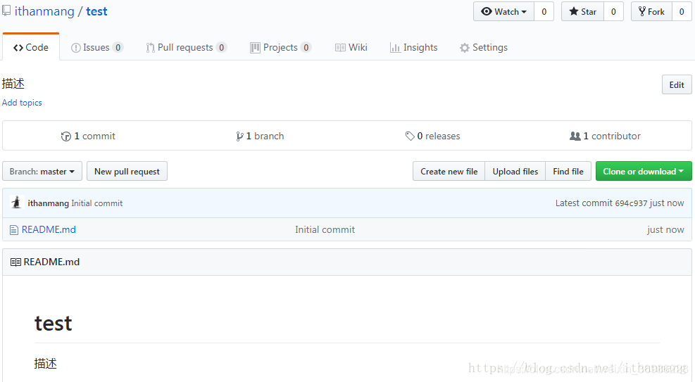This screenshot has height=382, width=695.
Task: Click the book icon in the README.md header
Action: click(x=15, y=262)
